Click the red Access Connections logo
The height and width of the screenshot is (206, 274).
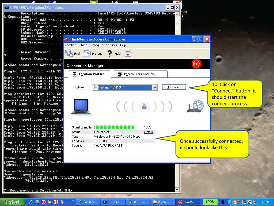(196, 64)
